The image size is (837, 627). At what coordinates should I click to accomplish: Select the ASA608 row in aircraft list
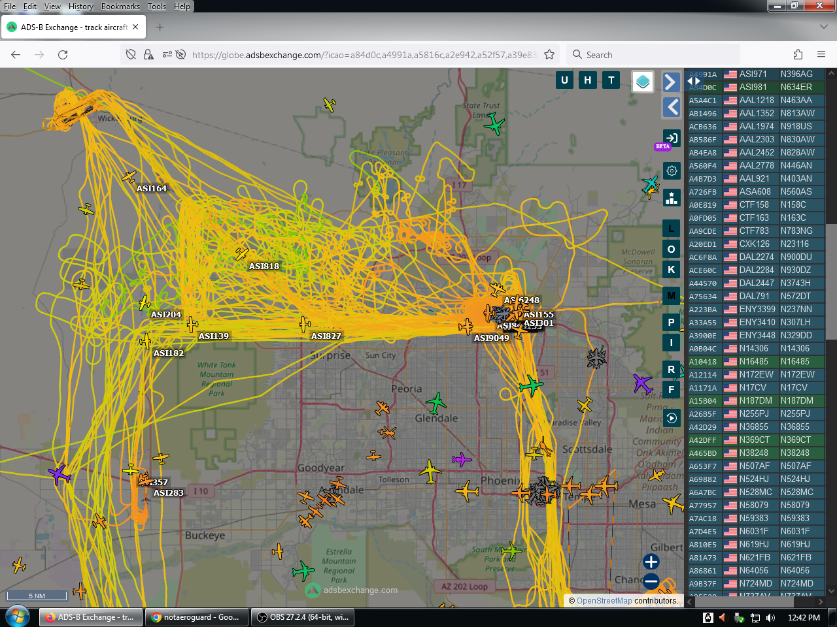click(x=755, y=192)
